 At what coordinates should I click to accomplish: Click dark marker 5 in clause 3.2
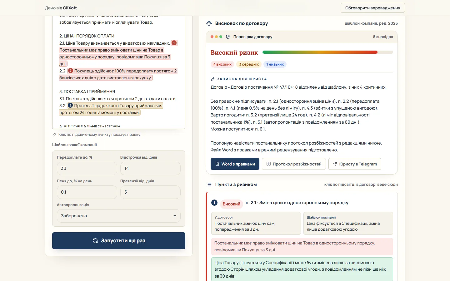tap(70, 106)
